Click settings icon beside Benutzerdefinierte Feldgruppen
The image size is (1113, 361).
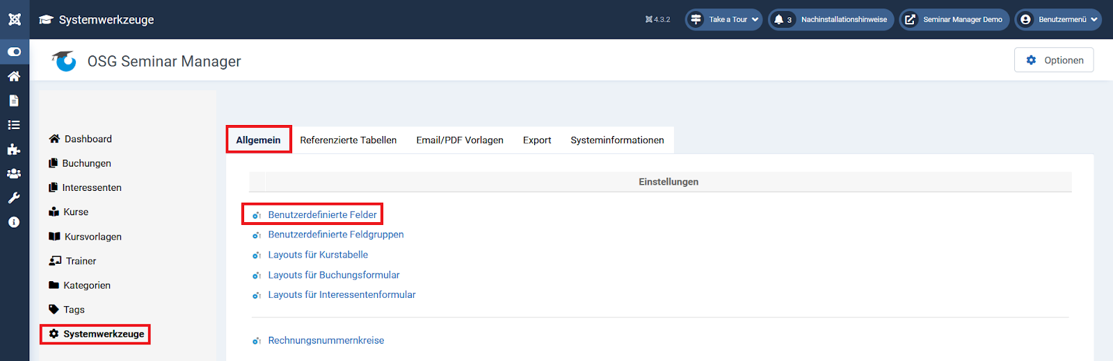(x=257, y=235)
